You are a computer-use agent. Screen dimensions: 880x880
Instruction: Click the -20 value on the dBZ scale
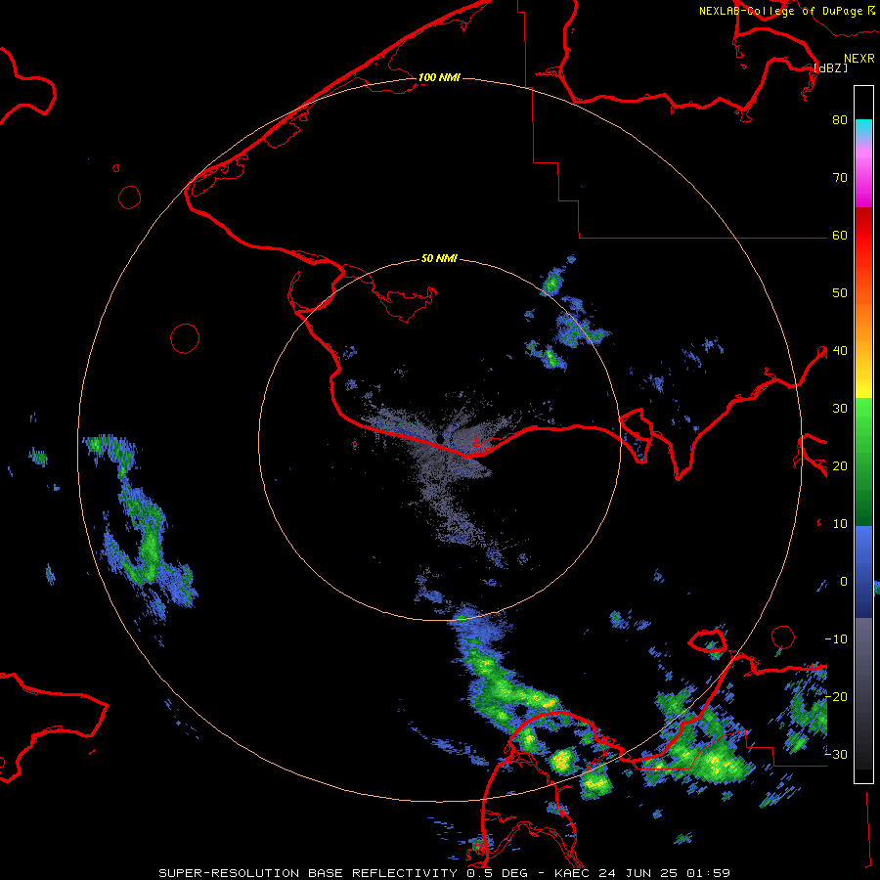tap(836, 697)
